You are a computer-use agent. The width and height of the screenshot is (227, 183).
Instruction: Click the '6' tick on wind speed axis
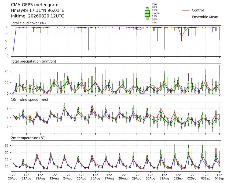(x=8, y=109)
